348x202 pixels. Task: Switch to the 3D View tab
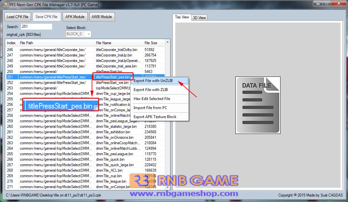[199, 18]
